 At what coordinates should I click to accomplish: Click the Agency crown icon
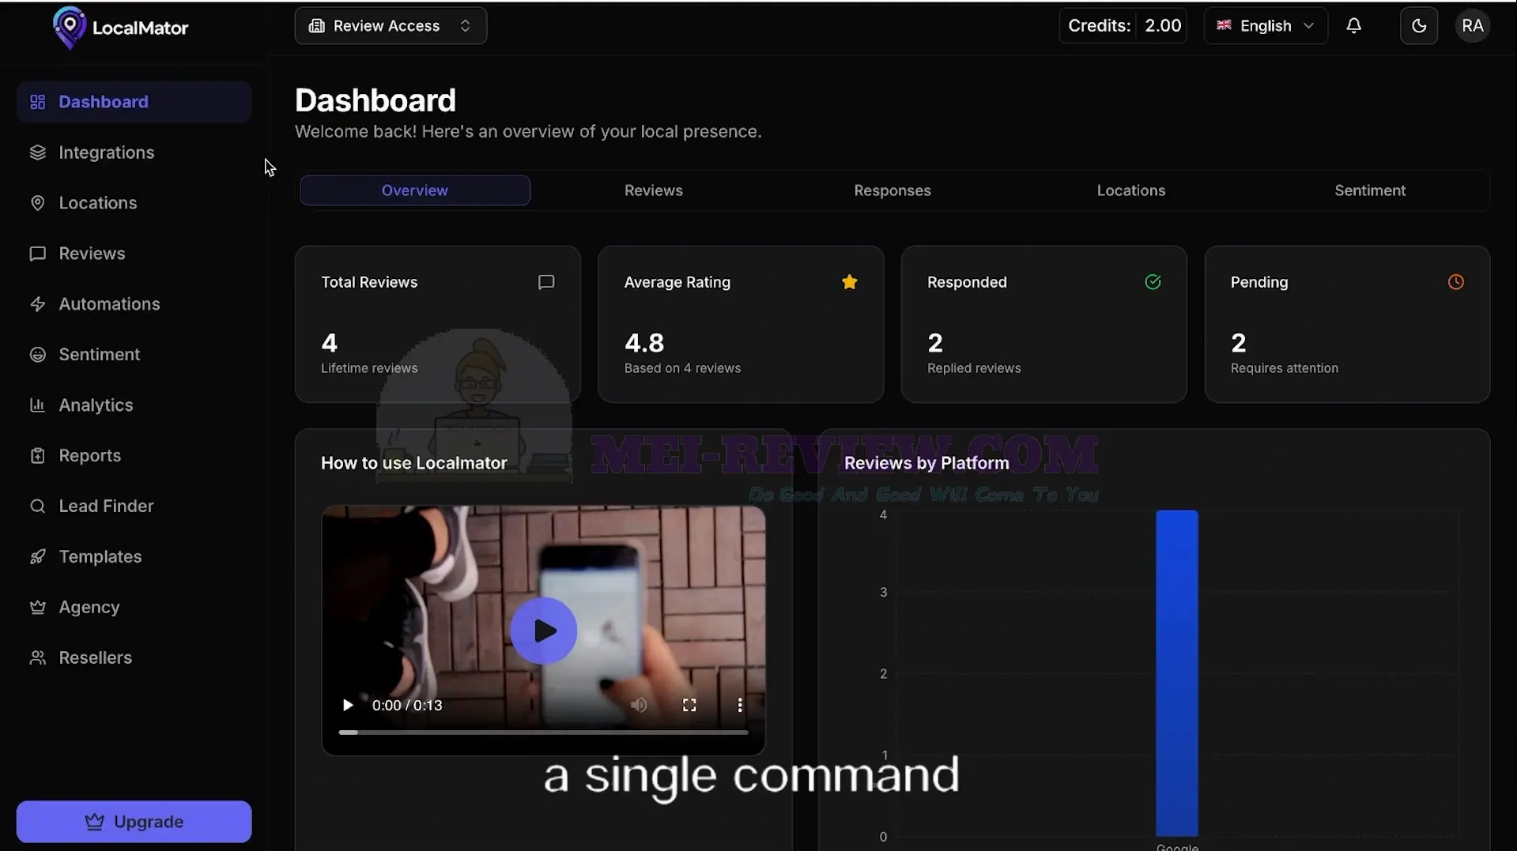[x=37, y=608]
